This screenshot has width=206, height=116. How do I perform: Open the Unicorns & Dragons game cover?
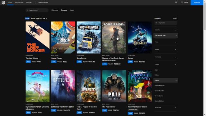pyautogui.click(x=38, y=86)
